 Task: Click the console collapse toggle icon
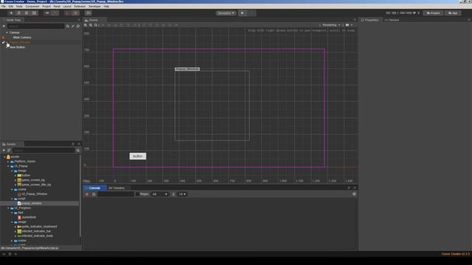[354, 194]
